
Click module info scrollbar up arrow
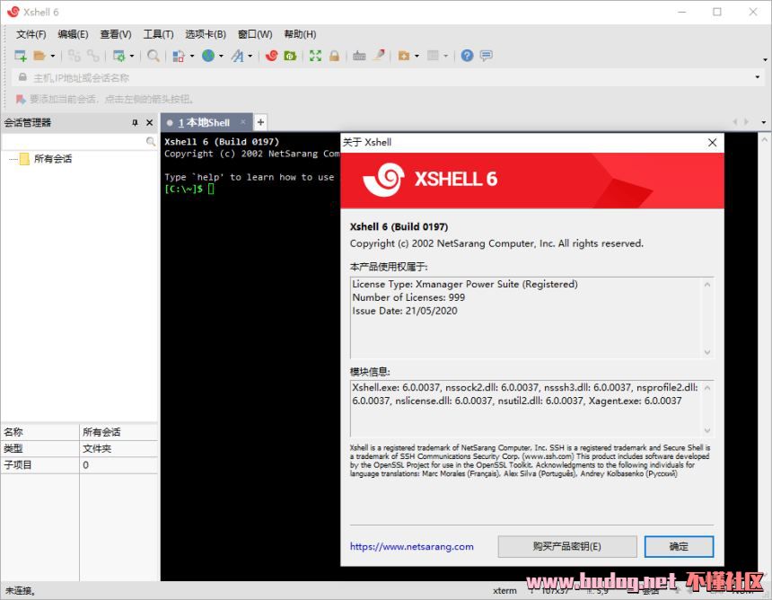pos(707,388)
